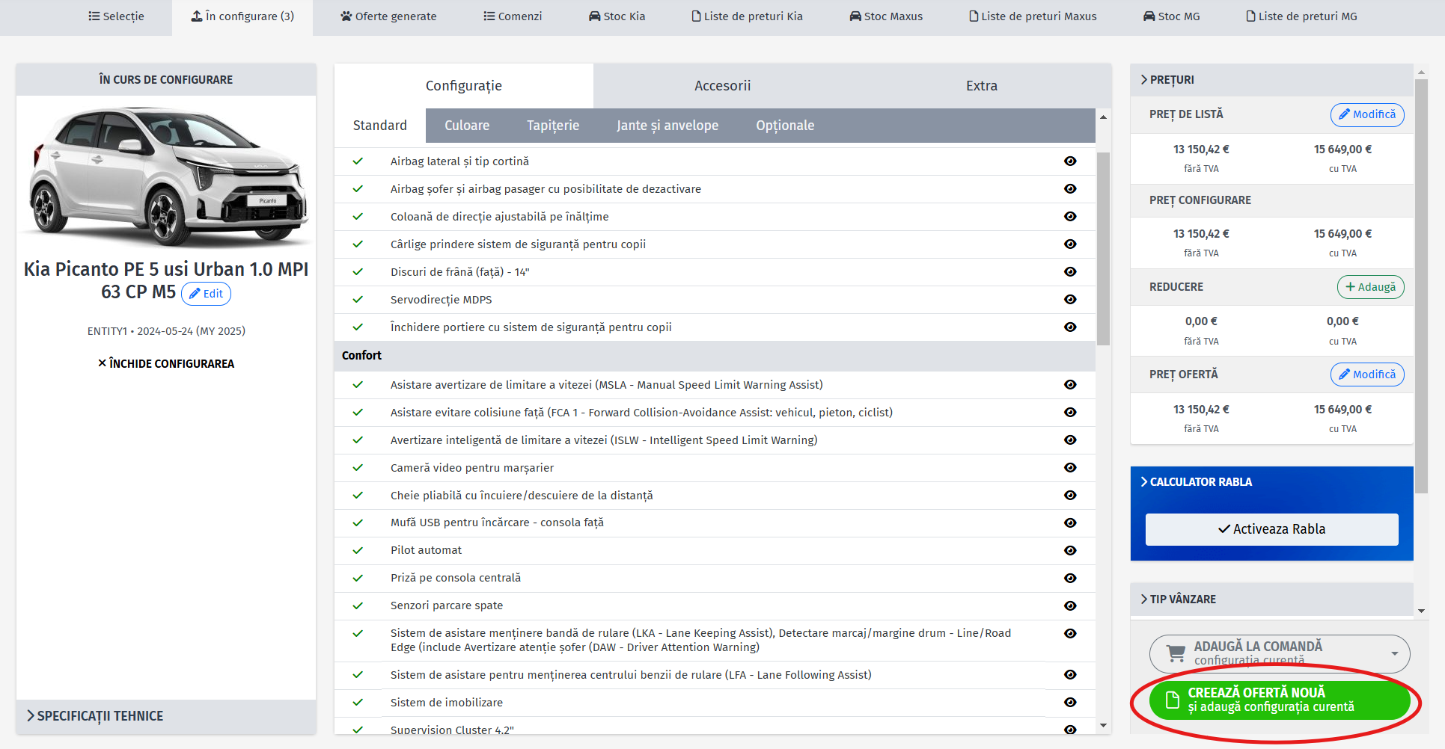Toggle eye icon for LFA lane following assist

(1070, 675)
